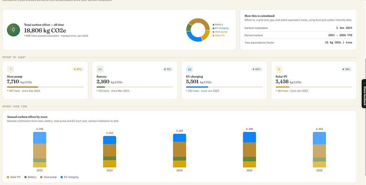This screenshot has width=366, height=185.
Task: Open the Share feedback side tab
Action: point(364,94)
